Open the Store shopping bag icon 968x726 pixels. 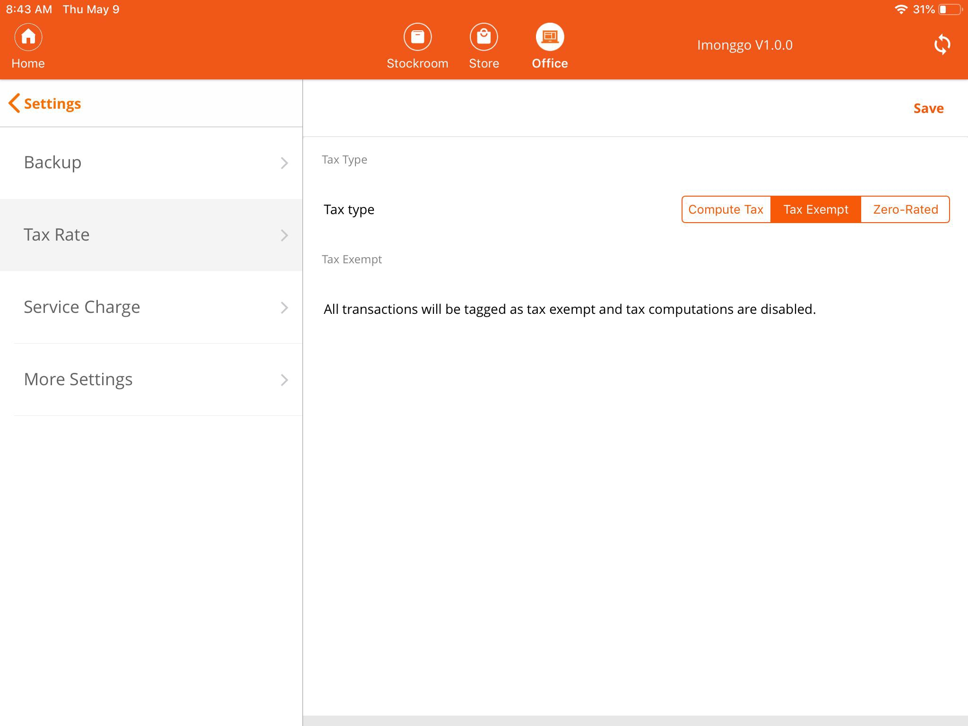(x=484, y=37)
